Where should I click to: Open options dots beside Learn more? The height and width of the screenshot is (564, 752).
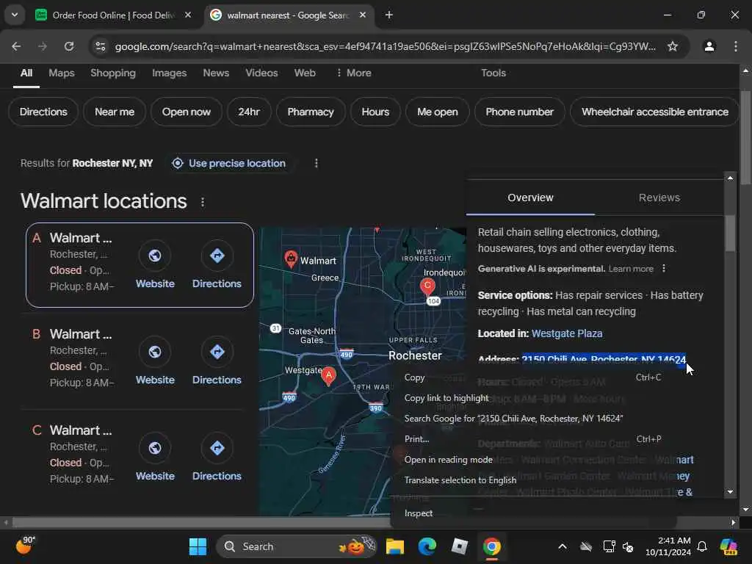point(664,269)
